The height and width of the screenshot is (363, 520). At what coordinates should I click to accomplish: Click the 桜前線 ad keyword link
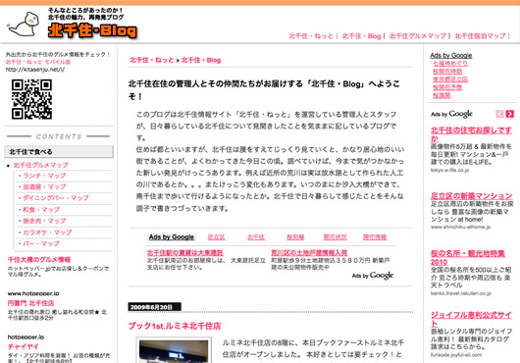coord(295,237)
